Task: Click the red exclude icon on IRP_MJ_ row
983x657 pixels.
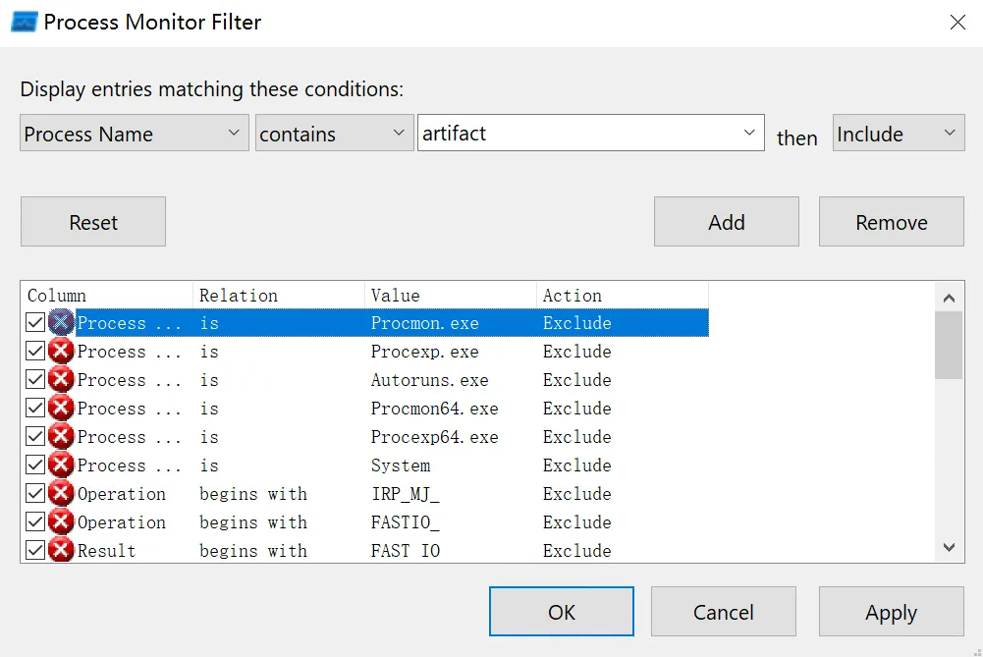Action: tap(61, 493)
